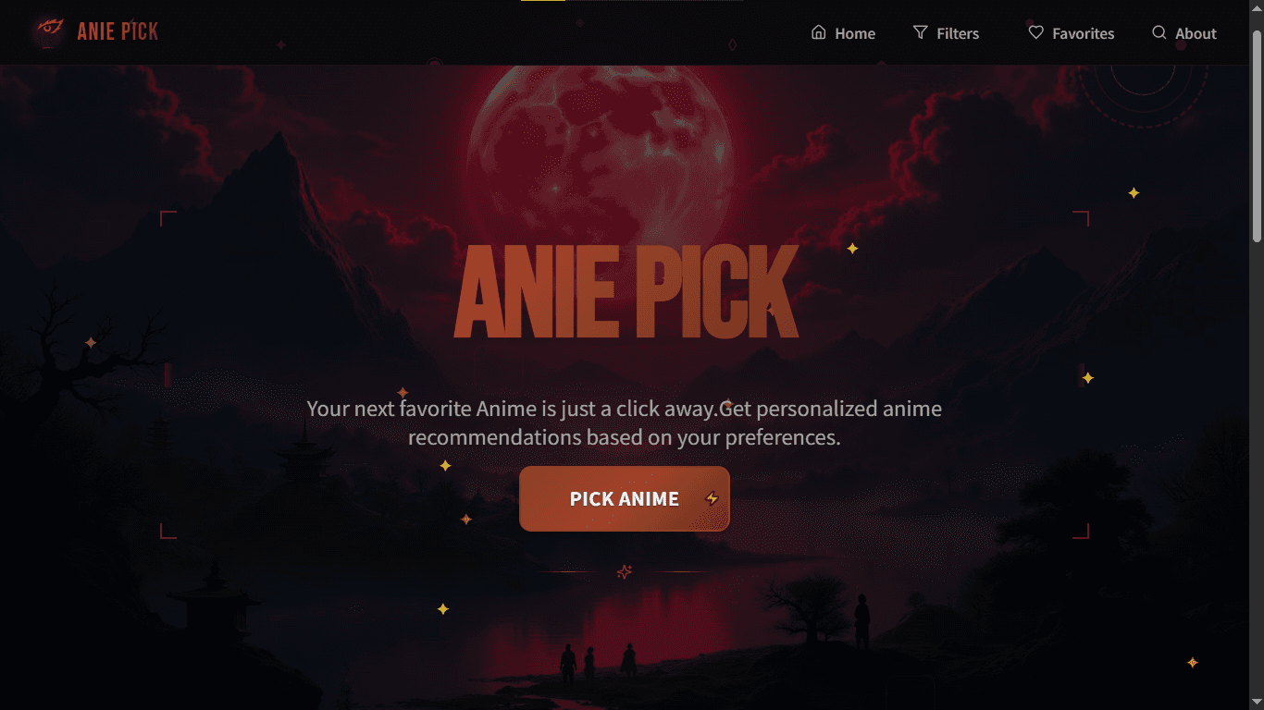Open the About nav item
This screenshot has height=710, width=1264.
click(1183, 33)
